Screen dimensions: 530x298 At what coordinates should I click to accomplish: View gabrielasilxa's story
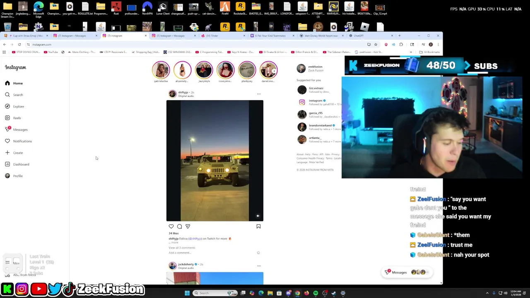coord(161,70)
